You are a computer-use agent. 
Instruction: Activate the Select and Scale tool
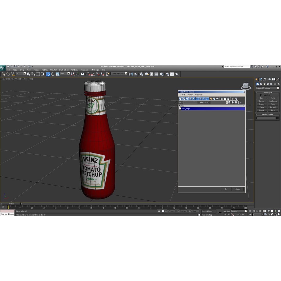pos(58,74)
